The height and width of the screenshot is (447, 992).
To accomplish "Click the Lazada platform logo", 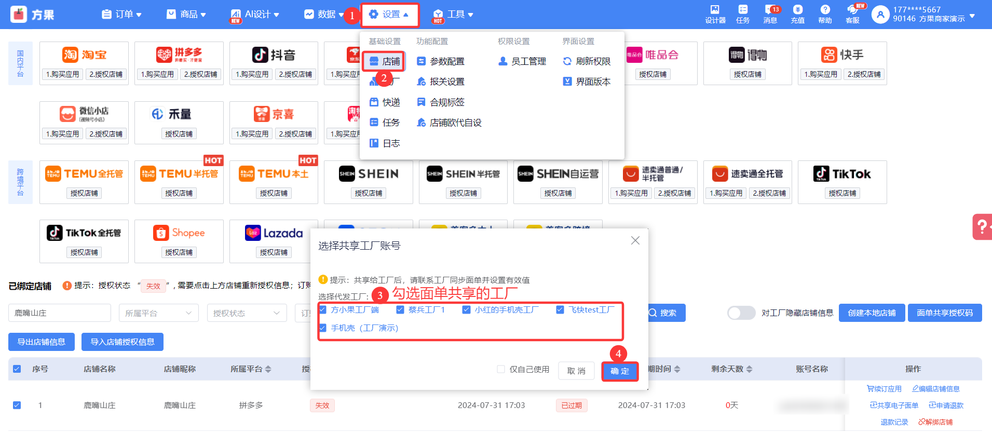I will click(274, 233).
